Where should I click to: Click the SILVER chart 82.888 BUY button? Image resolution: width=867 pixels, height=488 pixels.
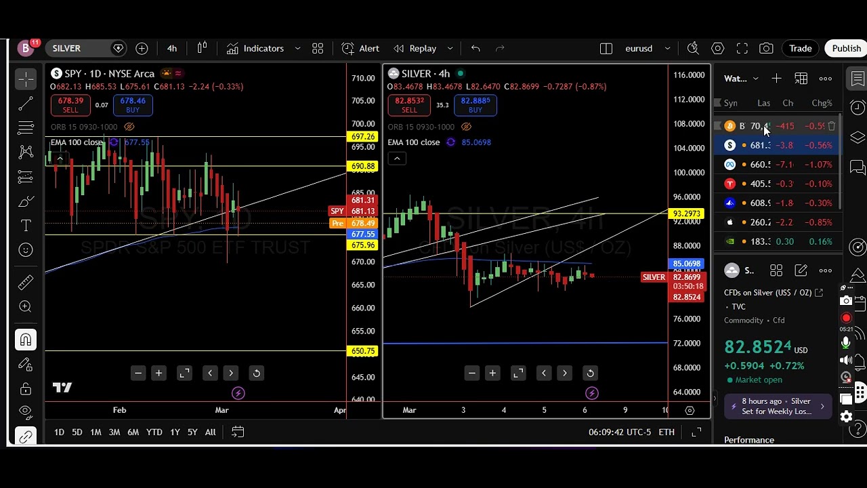(475, 105)
